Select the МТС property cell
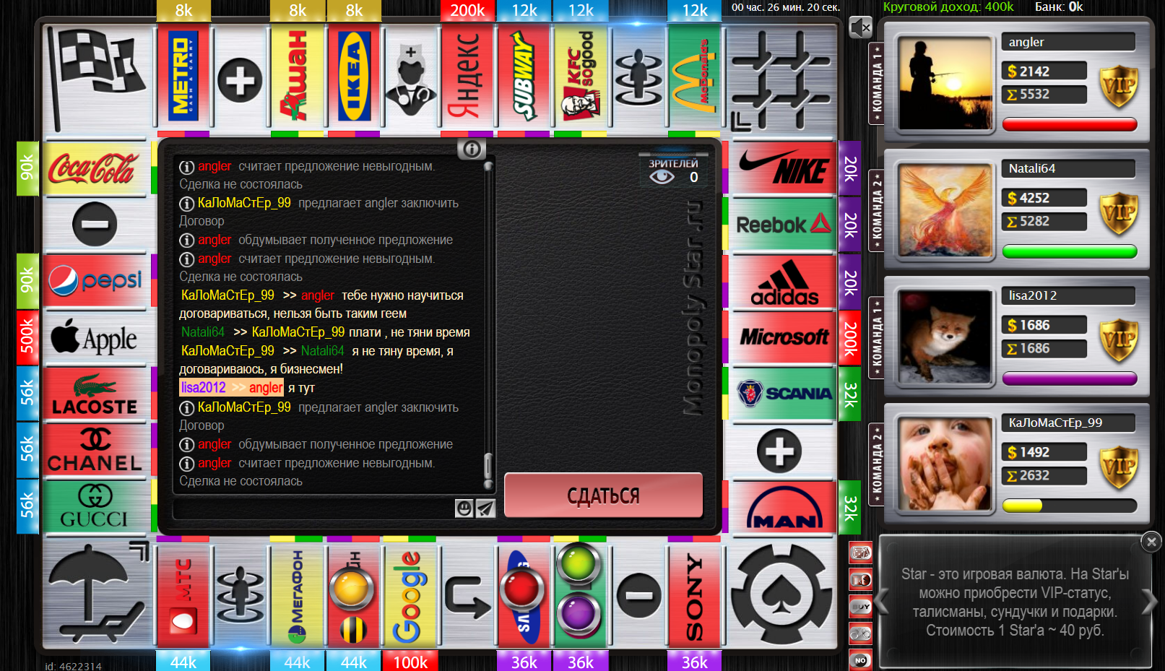 tap(183, 596)
